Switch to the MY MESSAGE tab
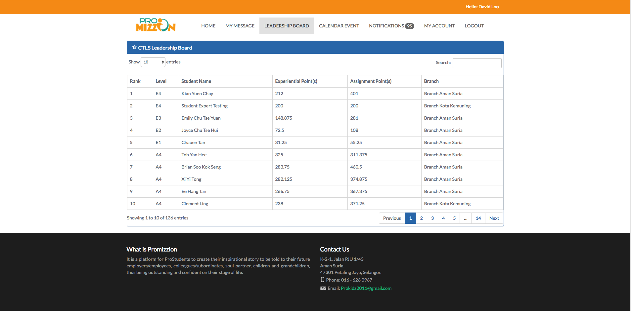Image resolution: width=631 pixels, height=311 pixels. [x=240, y=25]
